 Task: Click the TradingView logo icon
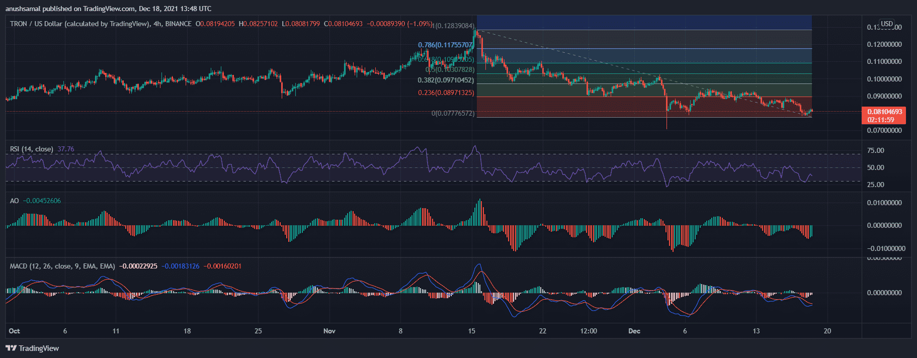[x=11, y=348]
